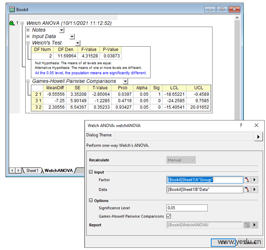This screenshot has height=250, width=266.
Task: Open Games-Howell Pairwise Comparisons dropdown arrow
Action: click(125, 81)
